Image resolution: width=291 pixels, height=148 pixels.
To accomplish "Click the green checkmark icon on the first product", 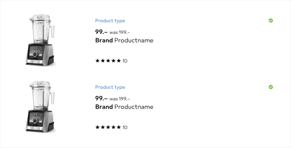I will coord(271,20).
